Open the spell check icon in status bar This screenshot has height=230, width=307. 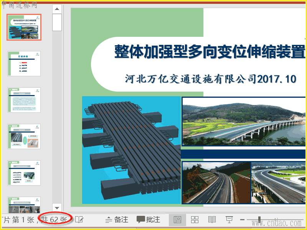(79, 219)
